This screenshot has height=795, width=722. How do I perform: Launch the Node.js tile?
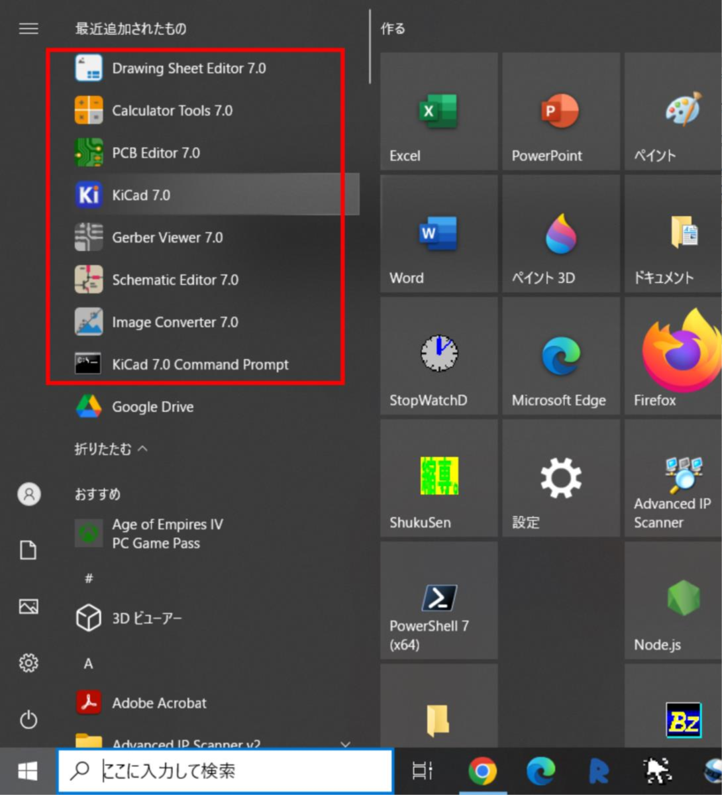tap(673, 600)
